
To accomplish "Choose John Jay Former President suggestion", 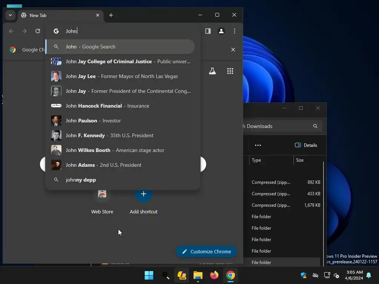I will tap(123, 91).
